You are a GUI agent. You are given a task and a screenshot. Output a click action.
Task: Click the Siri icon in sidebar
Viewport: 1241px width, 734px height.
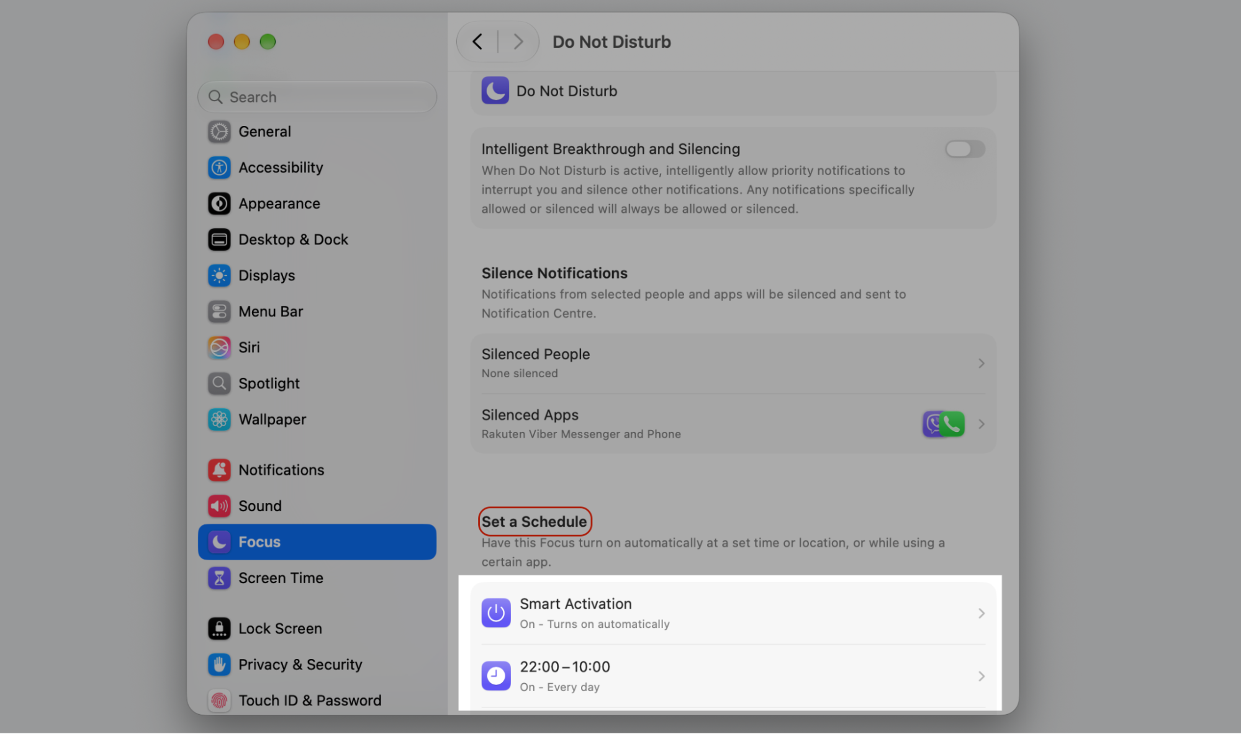pos(219,347)
